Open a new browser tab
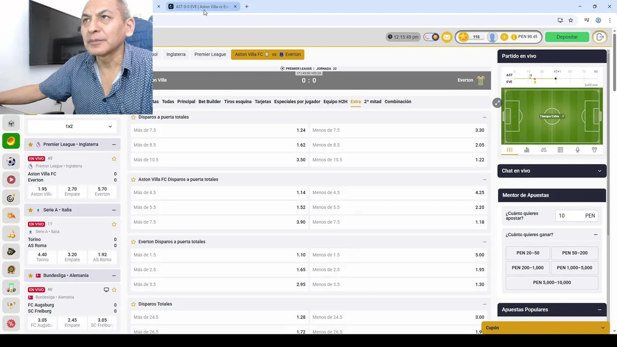Image resolution: width=617 pixels, height=347 pixels. pos(247,6)
